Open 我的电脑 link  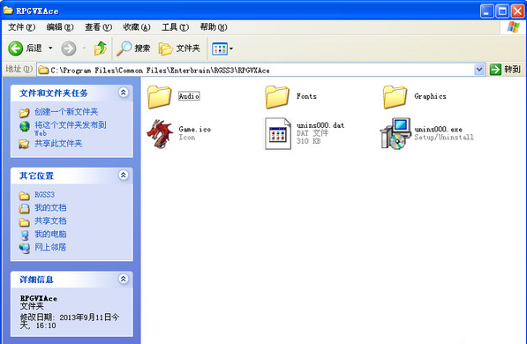50,234
